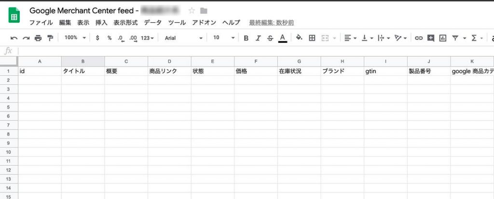This screenshot has width=494, height=199.
Task: Open the 表示 menu
Action: click(x=83, y=23)
